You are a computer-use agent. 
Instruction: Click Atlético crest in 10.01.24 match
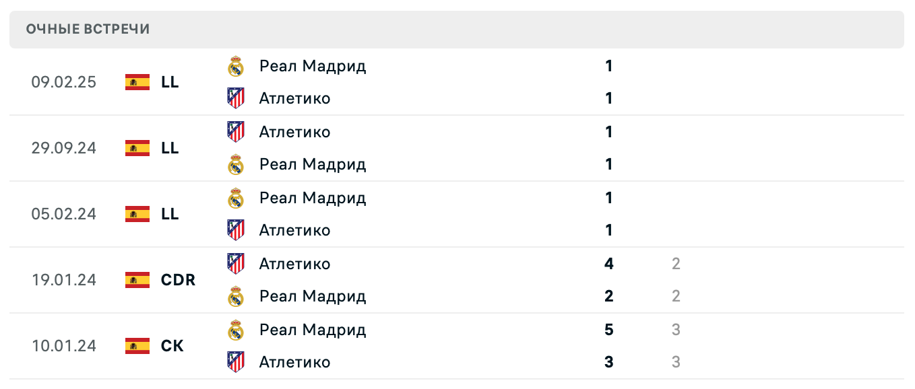[x=235, y=362]
